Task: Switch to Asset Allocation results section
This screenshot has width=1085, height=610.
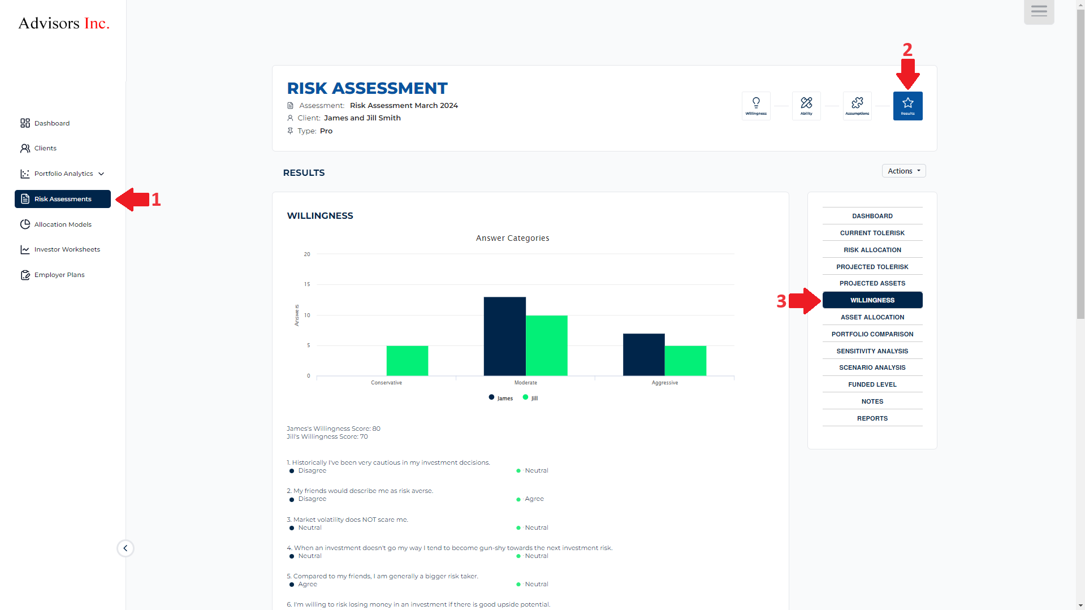Action: [x=872, y=317]
